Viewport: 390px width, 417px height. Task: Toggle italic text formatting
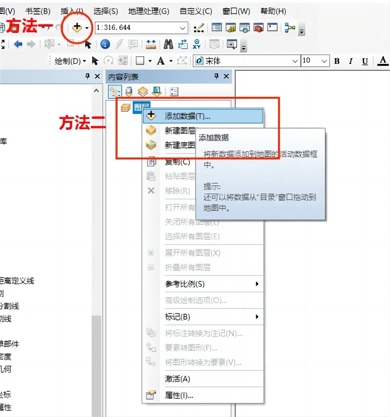coord(351,61)
